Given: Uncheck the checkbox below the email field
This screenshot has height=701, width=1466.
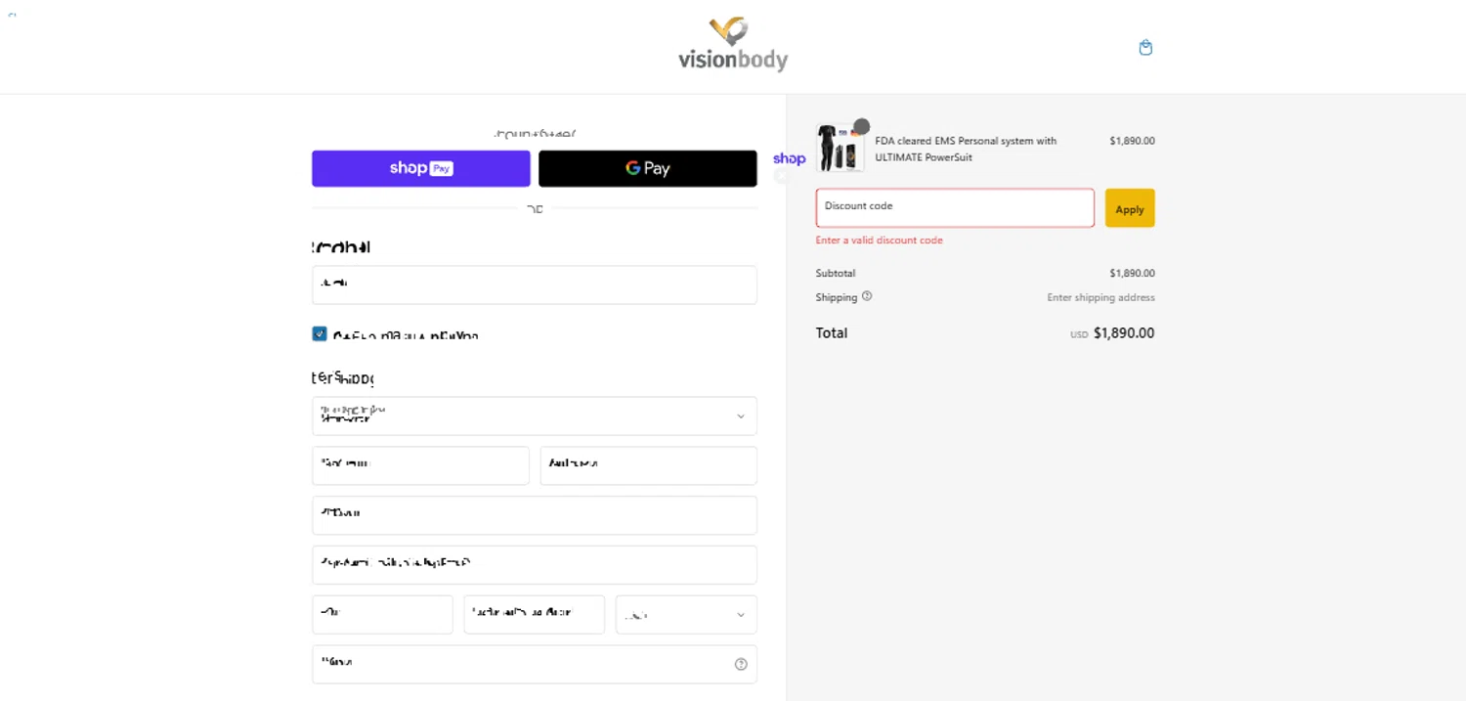Looking at the screenshot, I should point(320,333).
